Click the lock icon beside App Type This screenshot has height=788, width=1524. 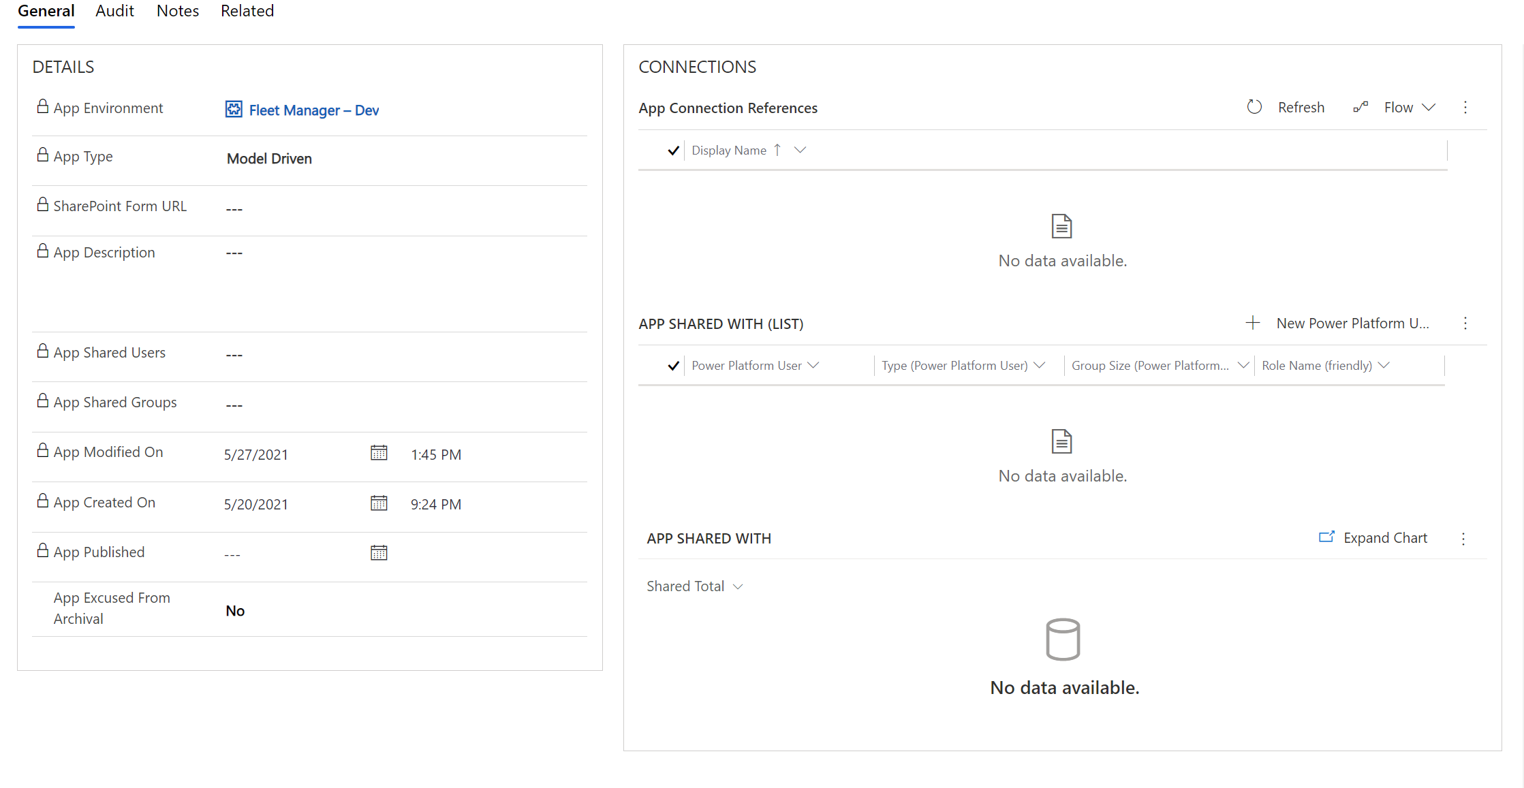43,155
